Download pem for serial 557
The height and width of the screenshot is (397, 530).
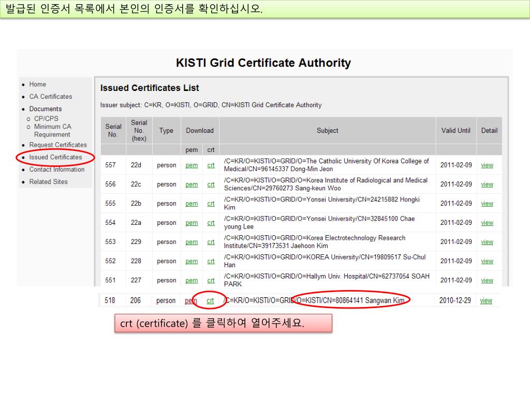(x=192, y=165)
